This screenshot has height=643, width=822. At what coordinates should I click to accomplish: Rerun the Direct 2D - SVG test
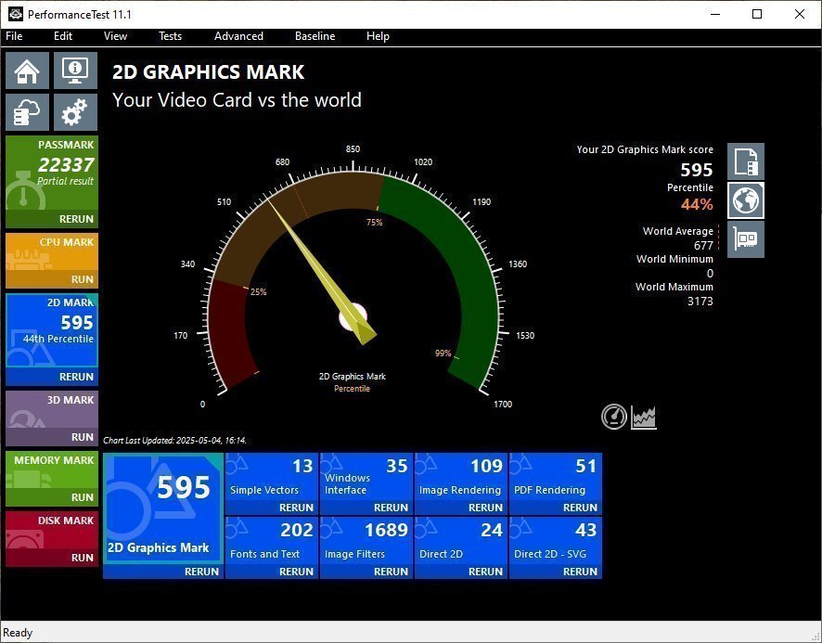point(580,572)
